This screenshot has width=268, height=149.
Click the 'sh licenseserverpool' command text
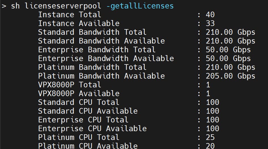pyautogui.click(x=56, y=6)
